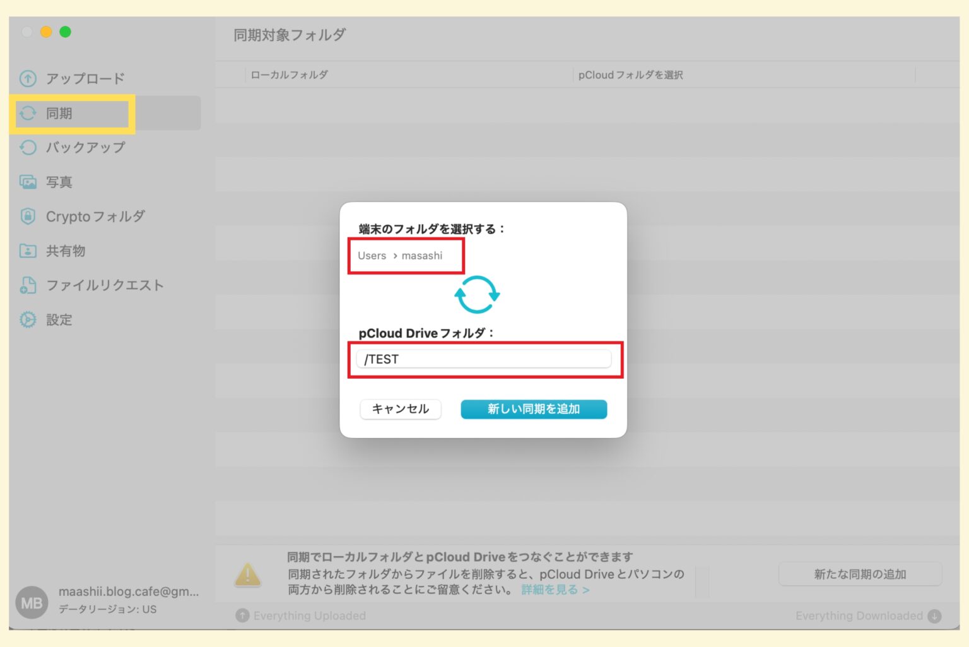
Task: Open the 詳細を見る link
Action: 555,590
